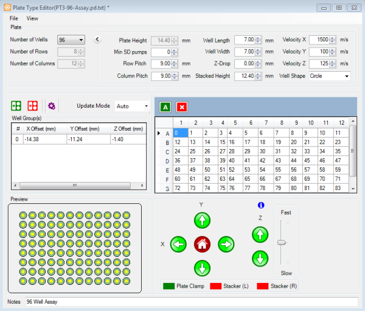
Task: Collapse the panel with the left chevron button
Action: [98, 40]
